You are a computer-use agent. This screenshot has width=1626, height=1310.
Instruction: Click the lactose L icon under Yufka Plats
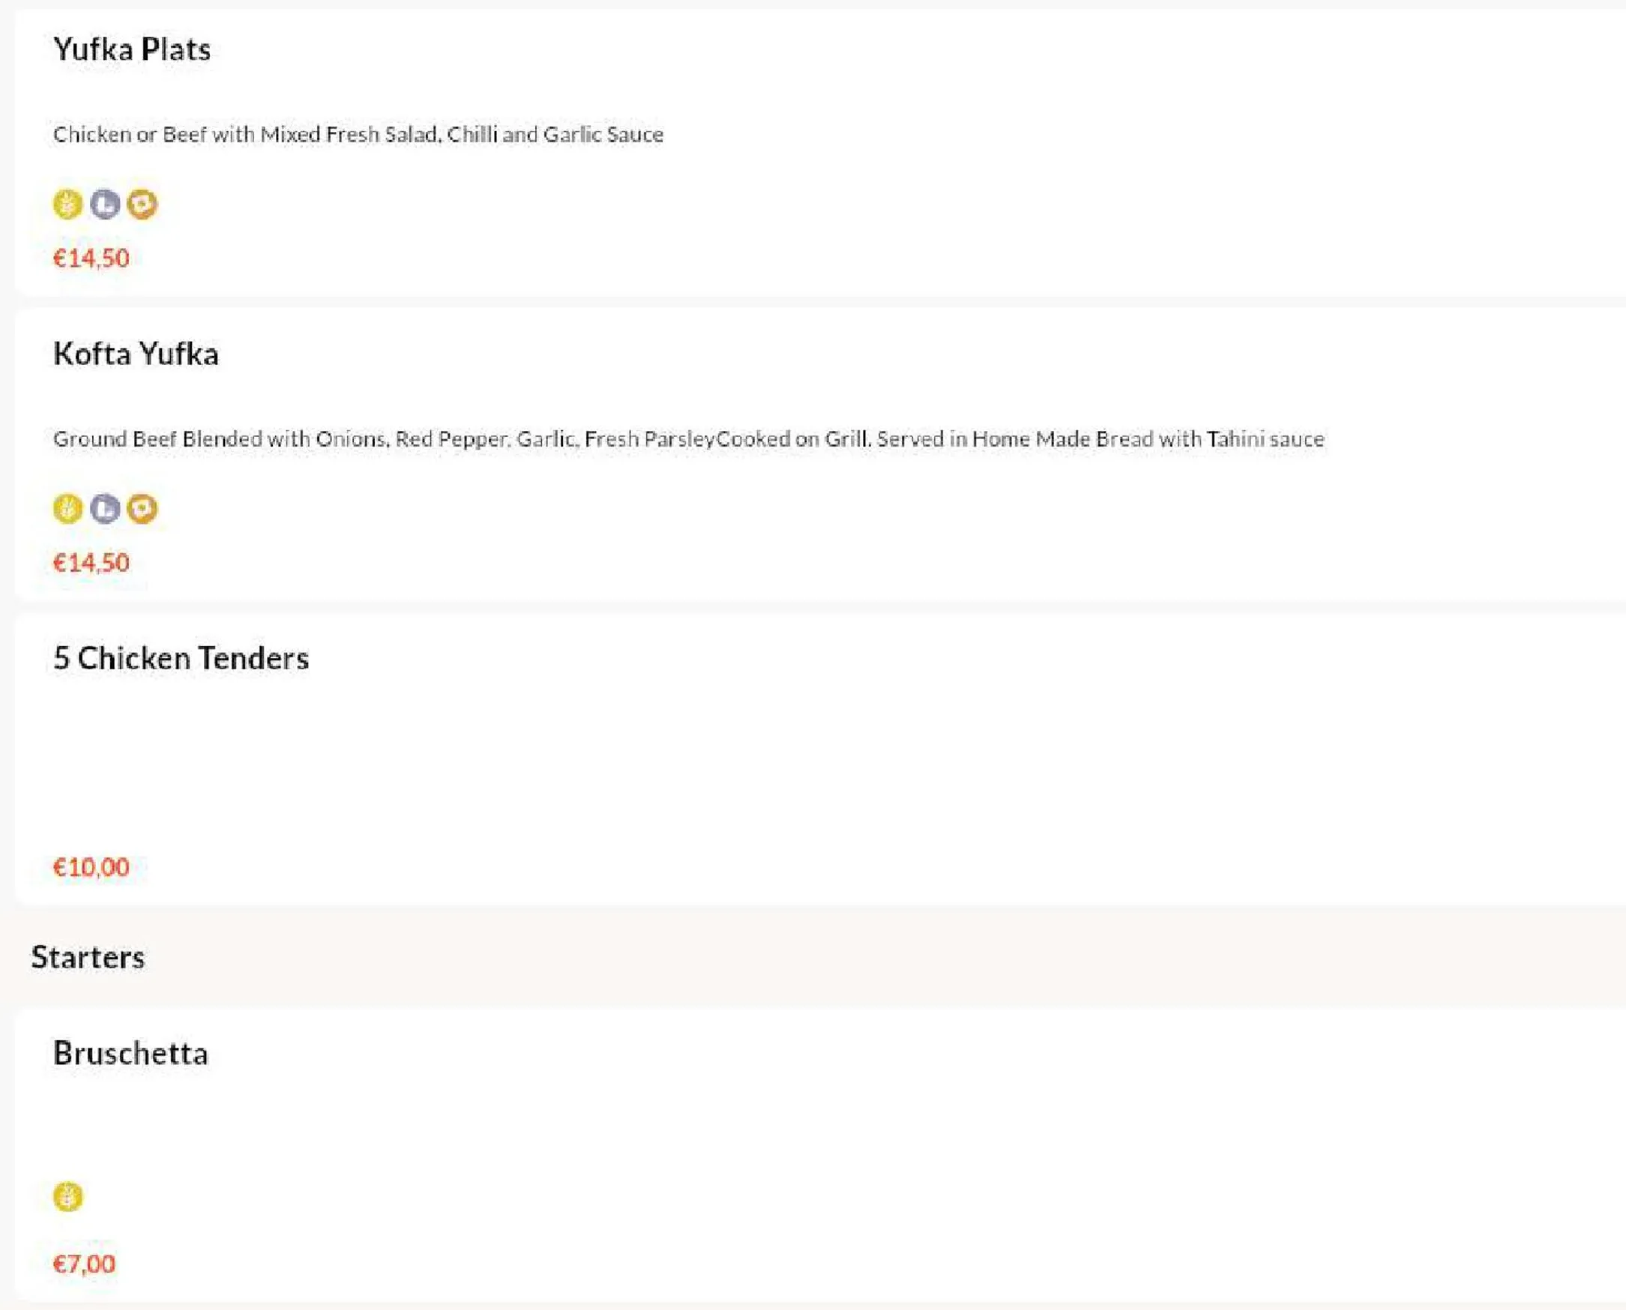(x=105, y=205)
